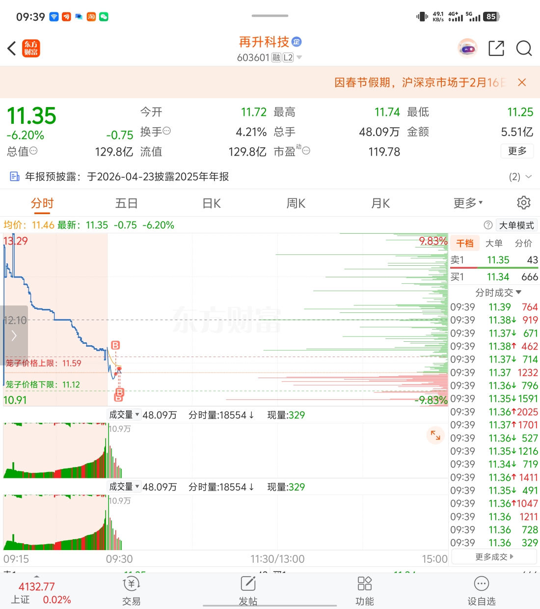
Task: Tap the WeChat status bar icon
Action: (x=104, y=17)
